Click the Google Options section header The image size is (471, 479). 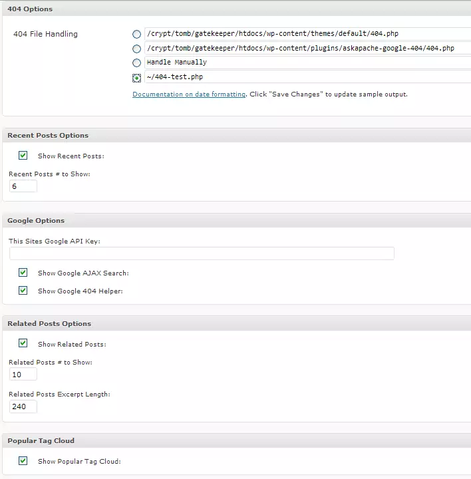point(36,220)
